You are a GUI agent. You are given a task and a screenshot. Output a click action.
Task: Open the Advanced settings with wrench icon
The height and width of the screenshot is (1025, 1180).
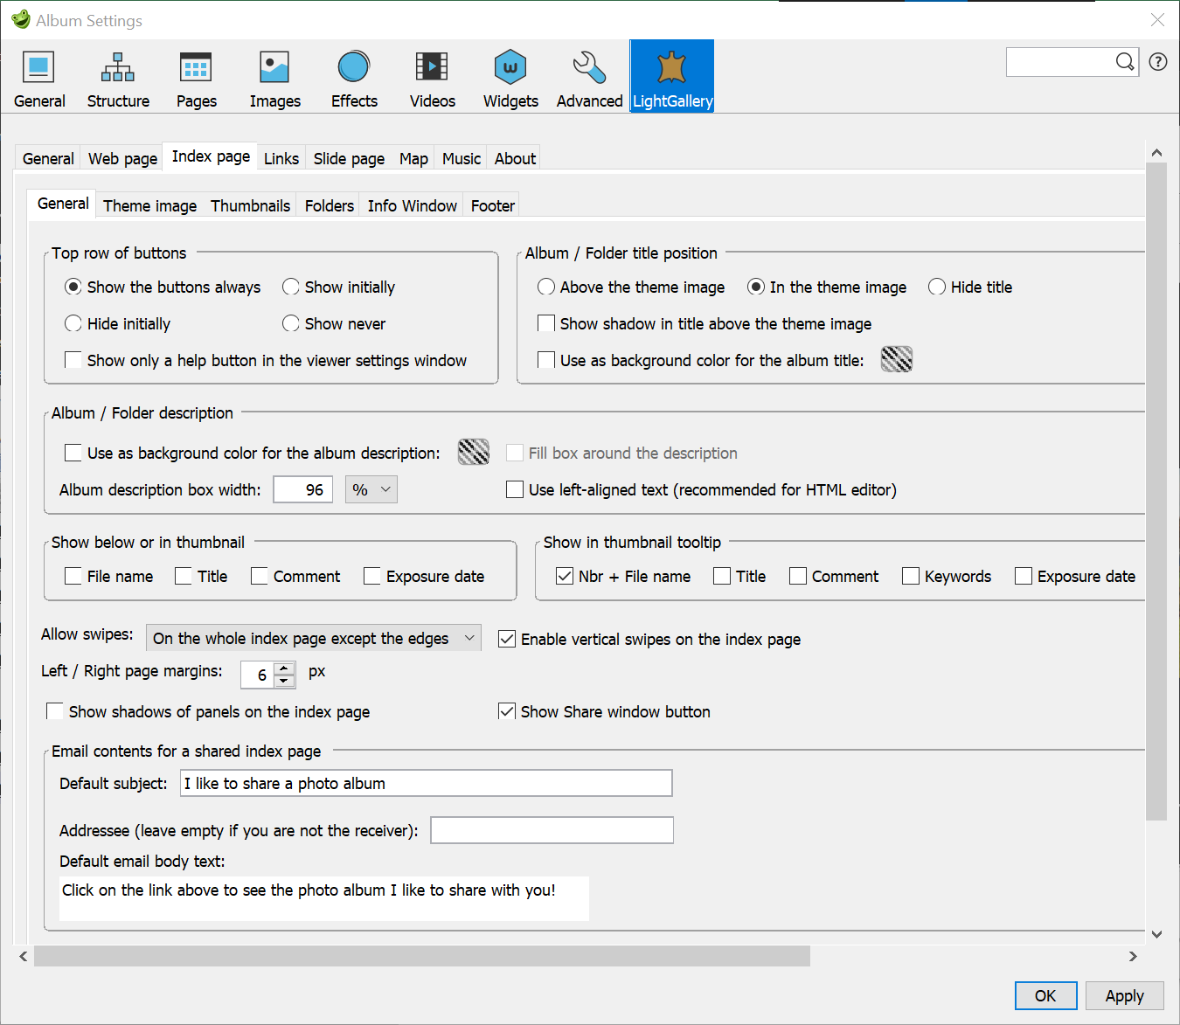pos(588,77)
